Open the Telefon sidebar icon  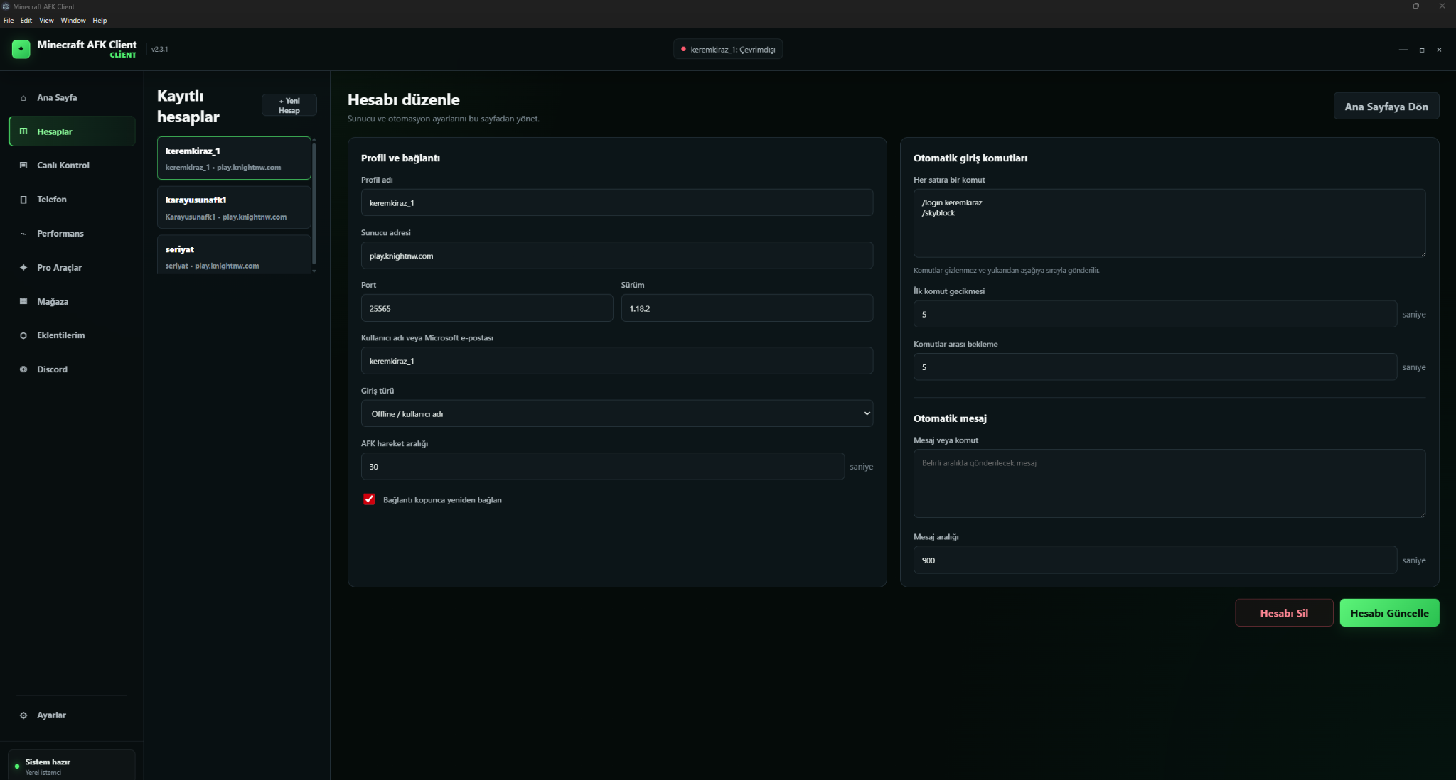(23, 200)
